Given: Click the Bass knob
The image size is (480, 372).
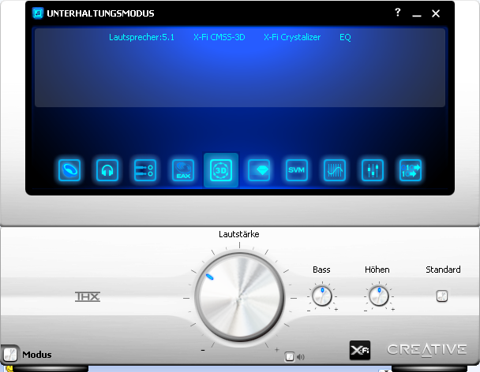Looking at the screenshot, I should click(322, 296).
